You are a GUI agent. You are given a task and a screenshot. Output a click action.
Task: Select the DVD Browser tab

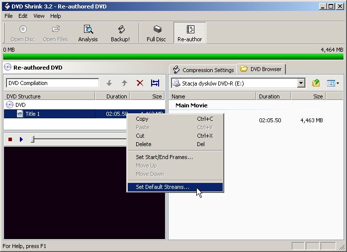[x=261, y=69]
